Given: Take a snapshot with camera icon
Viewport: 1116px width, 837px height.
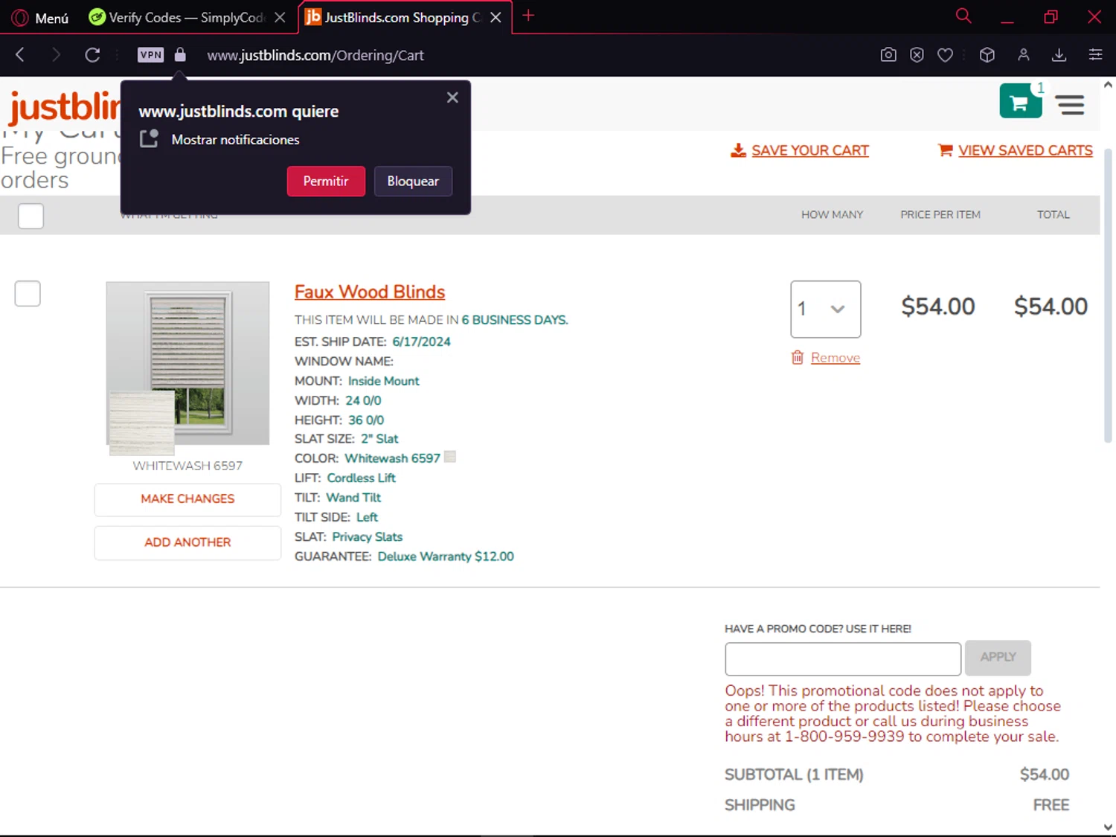Looking at the screenshot, I should click(x=888, y=54).
